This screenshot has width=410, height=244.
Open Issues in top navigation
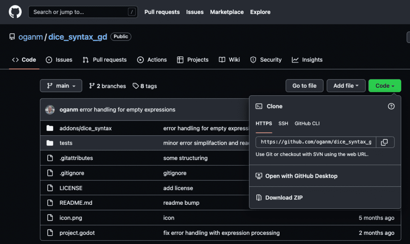coord(195,12)
